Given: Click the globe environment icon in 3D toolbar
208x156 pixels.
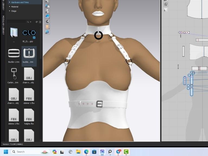Looking at the screenshot, I should point(47,32).
